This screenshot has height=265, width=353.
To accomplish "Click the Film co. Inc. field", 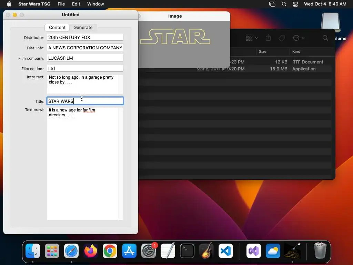I will pyautogui.click(x=85, y=69).
